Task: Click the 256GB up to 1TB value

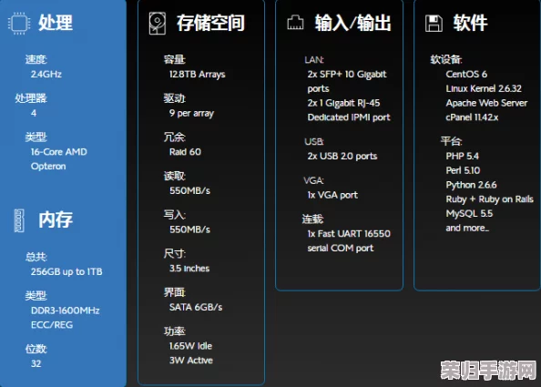Action: tap(66, 271)
